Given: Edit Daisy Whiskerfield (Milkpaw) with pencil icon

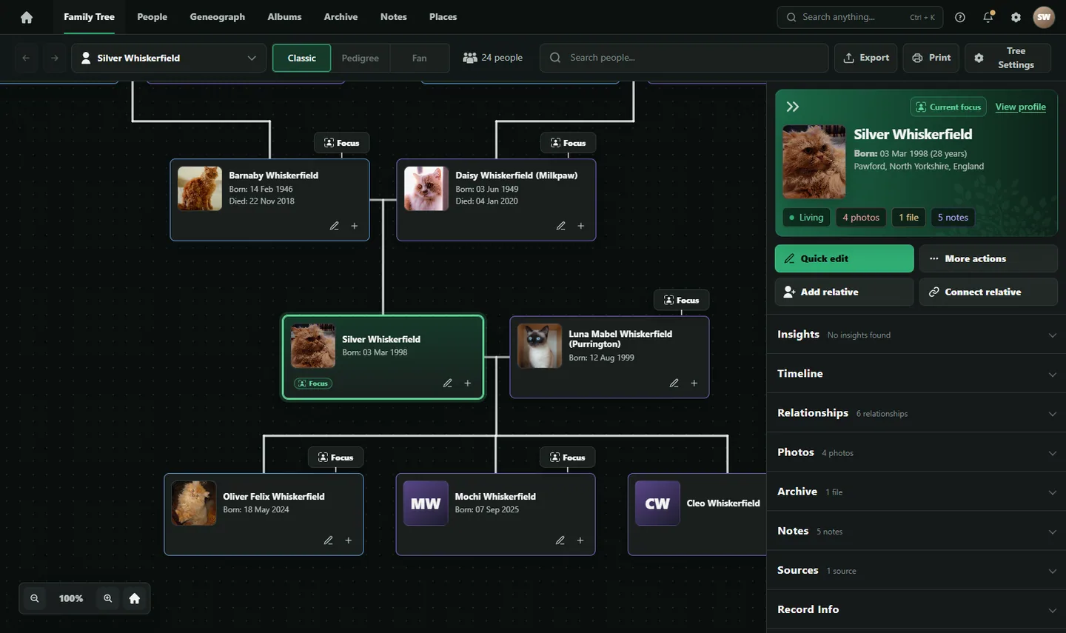Looking at the screenshot, I should tap(561, 226).
